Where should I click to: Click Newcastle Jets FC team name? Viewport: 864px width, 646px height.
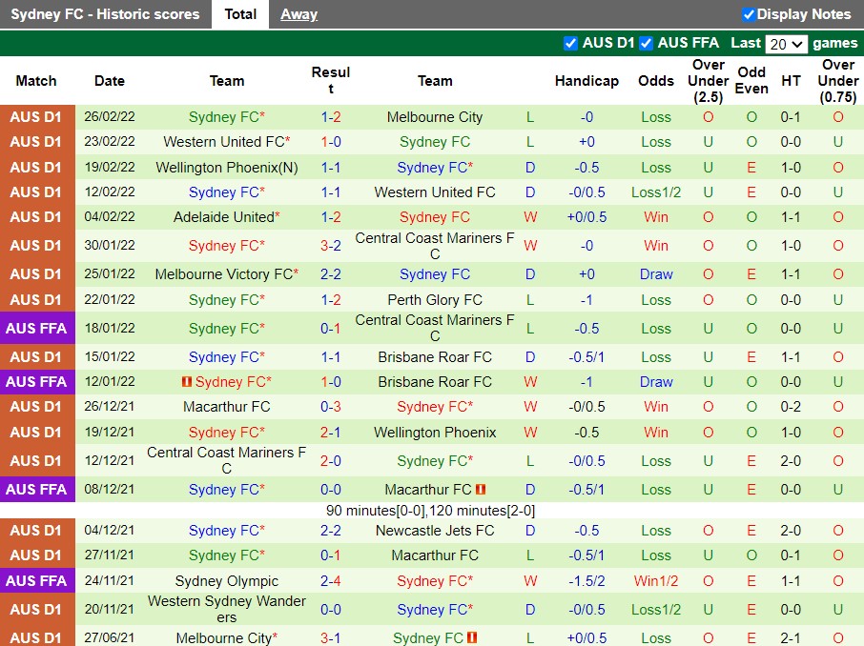pos(435,531)
